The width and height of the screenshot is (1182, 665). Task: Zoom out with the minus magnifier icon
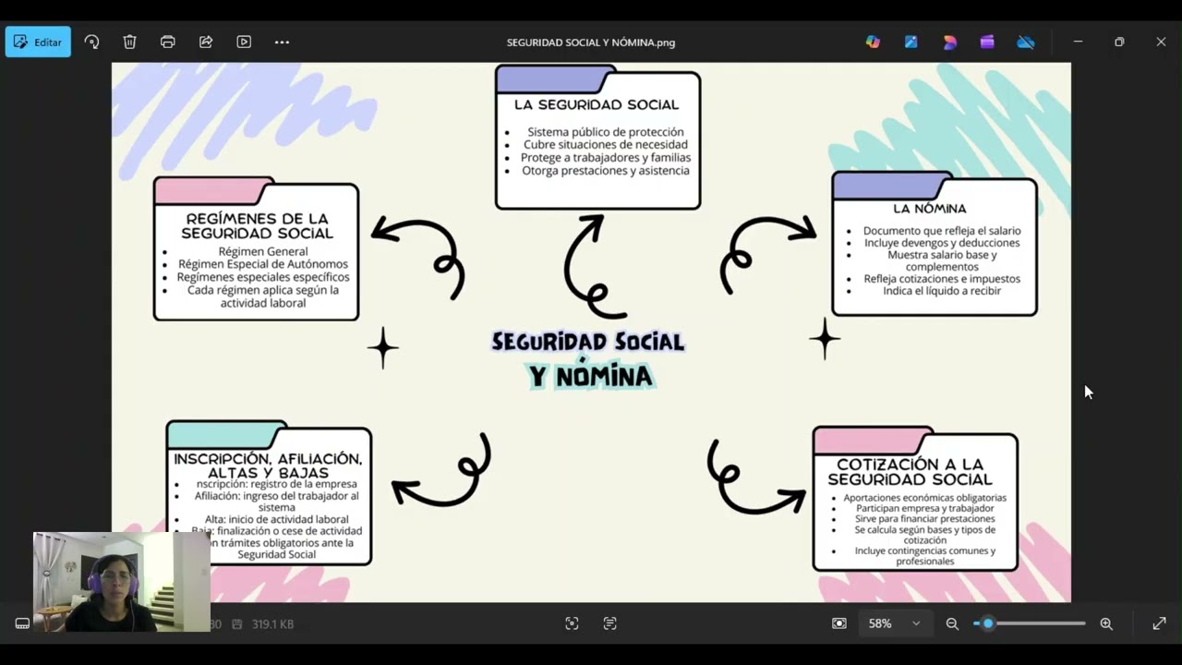(952, 623)
